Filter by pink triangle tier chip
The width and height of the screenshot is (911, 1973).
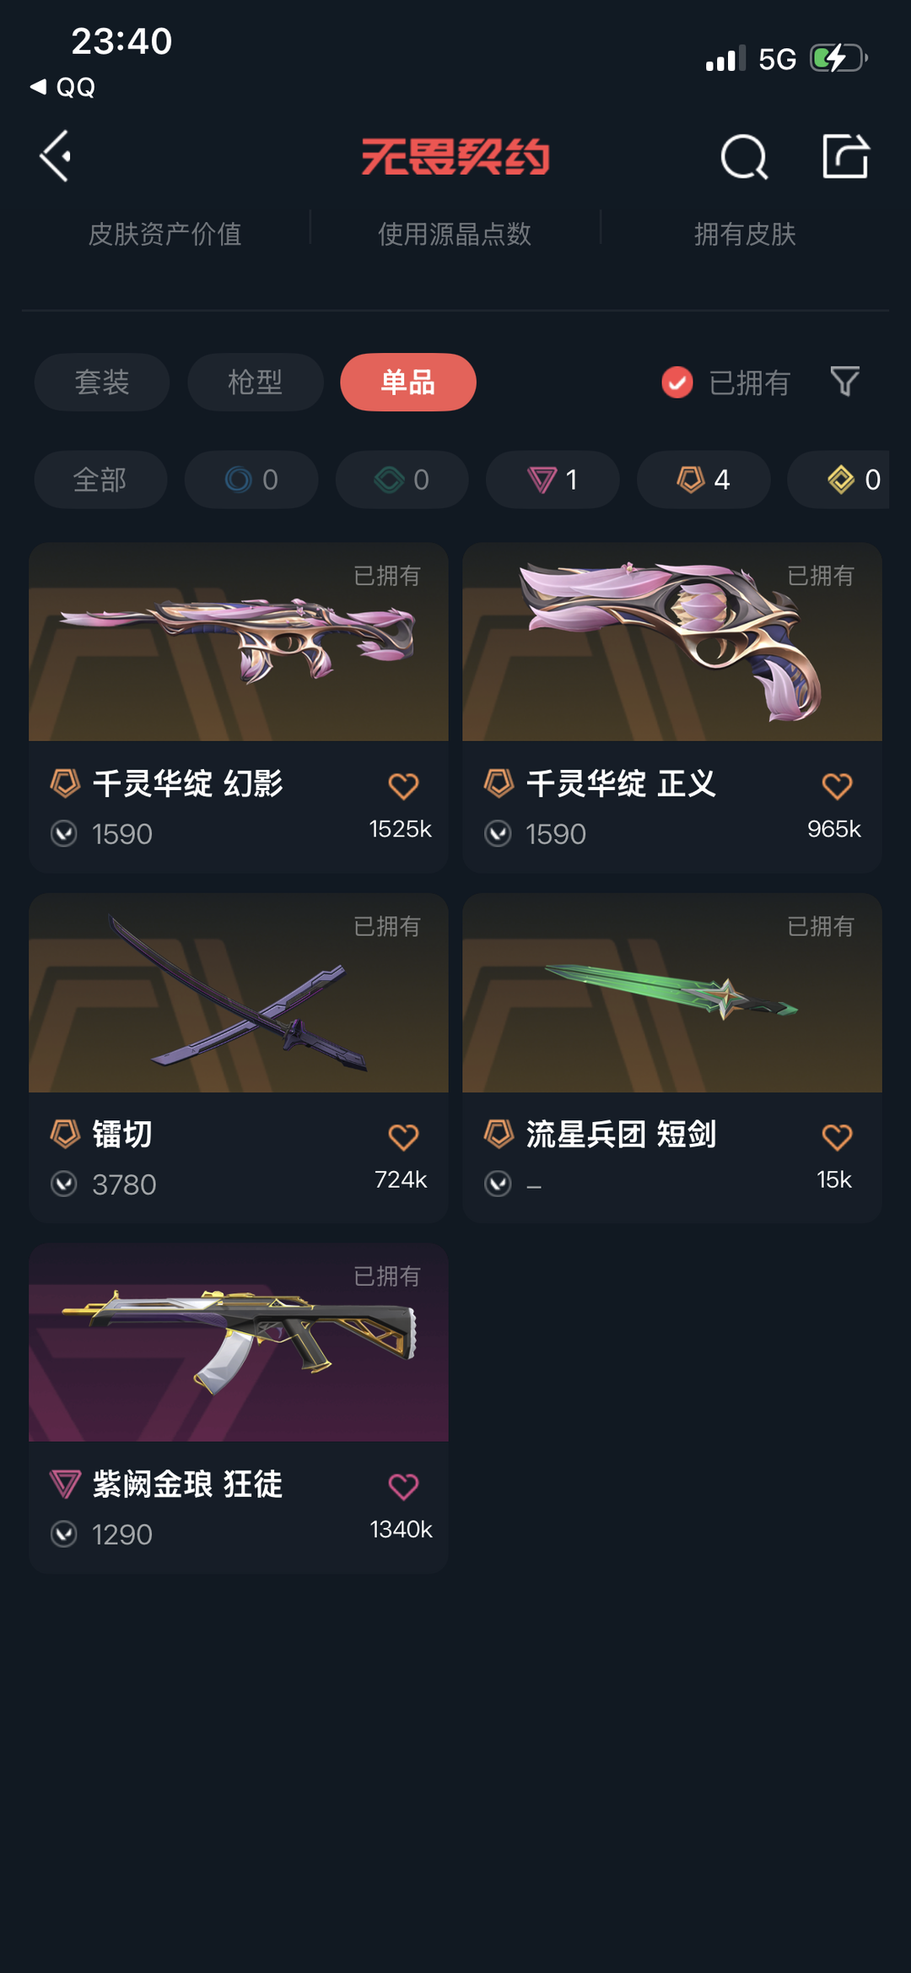(x=553, y=480)
